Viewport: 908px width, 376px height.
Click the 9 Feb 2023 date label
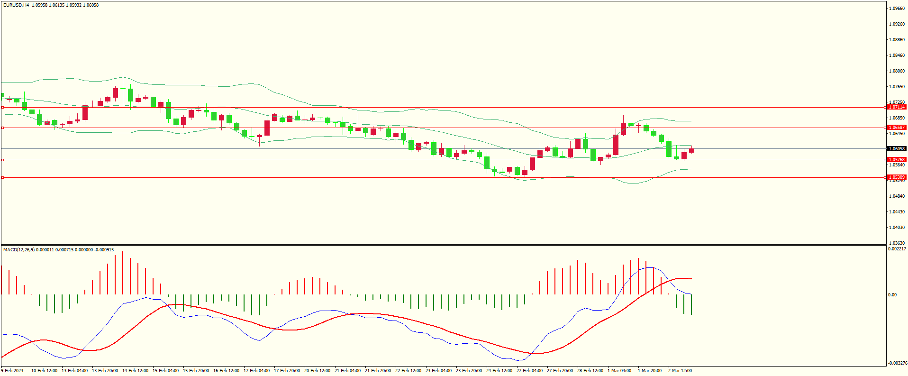[12, 371]
